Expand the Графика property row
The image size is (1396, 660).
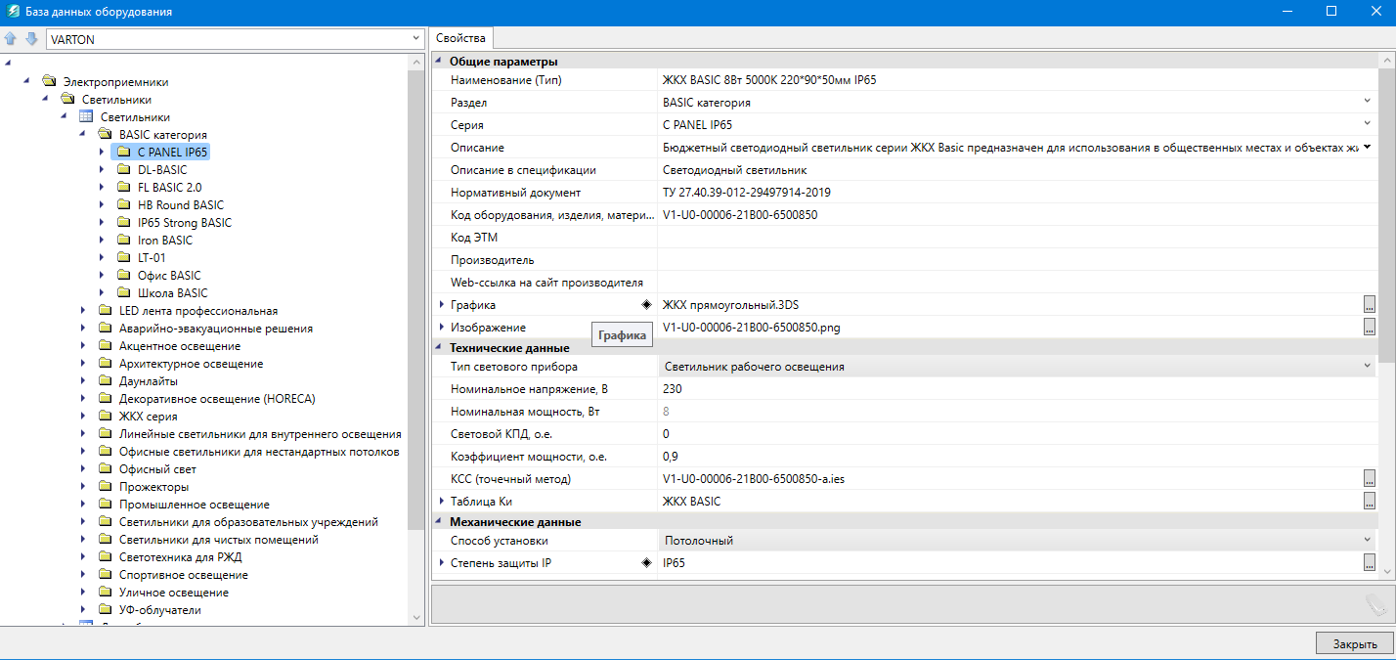click(x=442, y=305)
